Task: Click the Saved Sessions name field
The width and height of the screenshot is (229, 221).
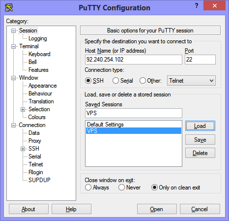Action: click(x=134, y=113)
